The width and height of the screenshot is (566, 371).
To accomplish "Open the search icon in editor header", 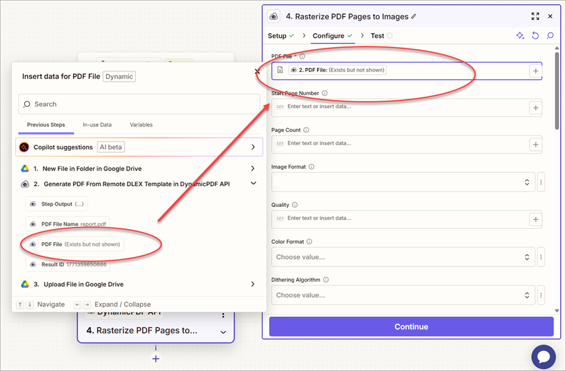I will (550, 36).
